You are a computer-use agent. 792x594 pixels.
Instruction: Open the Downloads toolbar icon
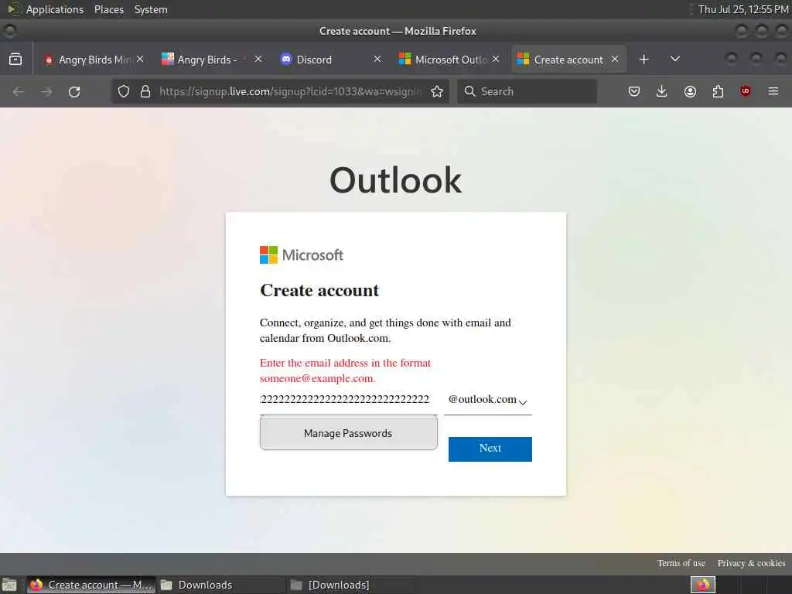pyautogui.click(x=662, y=91)
